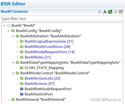Click the green VP toolbar icon
The image size is (125, 104).
[x=110, y=12]
